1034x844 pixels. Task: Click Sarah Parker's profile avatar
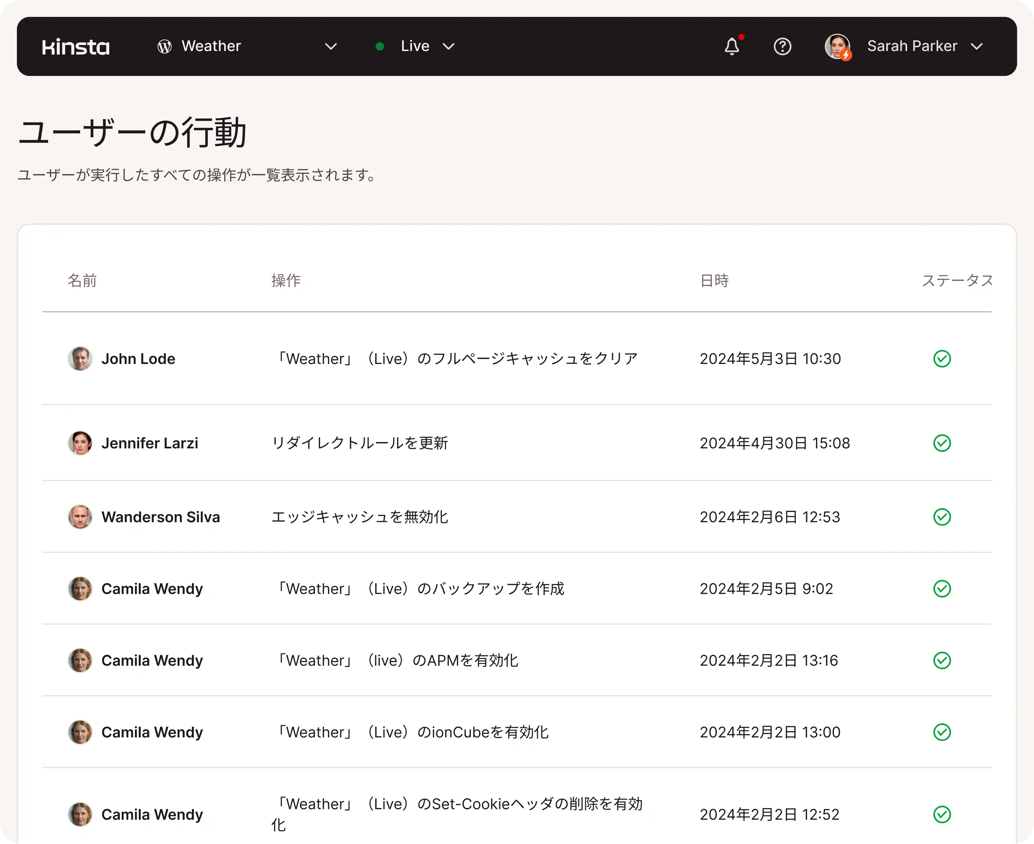(837, 47)
